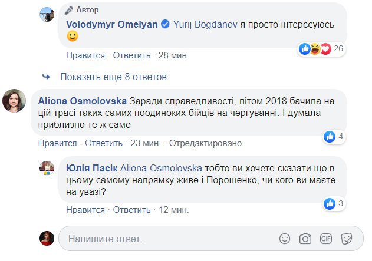372x261 pixels.
Task: Like Volodymyr Omelyan's comment via Нравится
Action: point(85,55)
